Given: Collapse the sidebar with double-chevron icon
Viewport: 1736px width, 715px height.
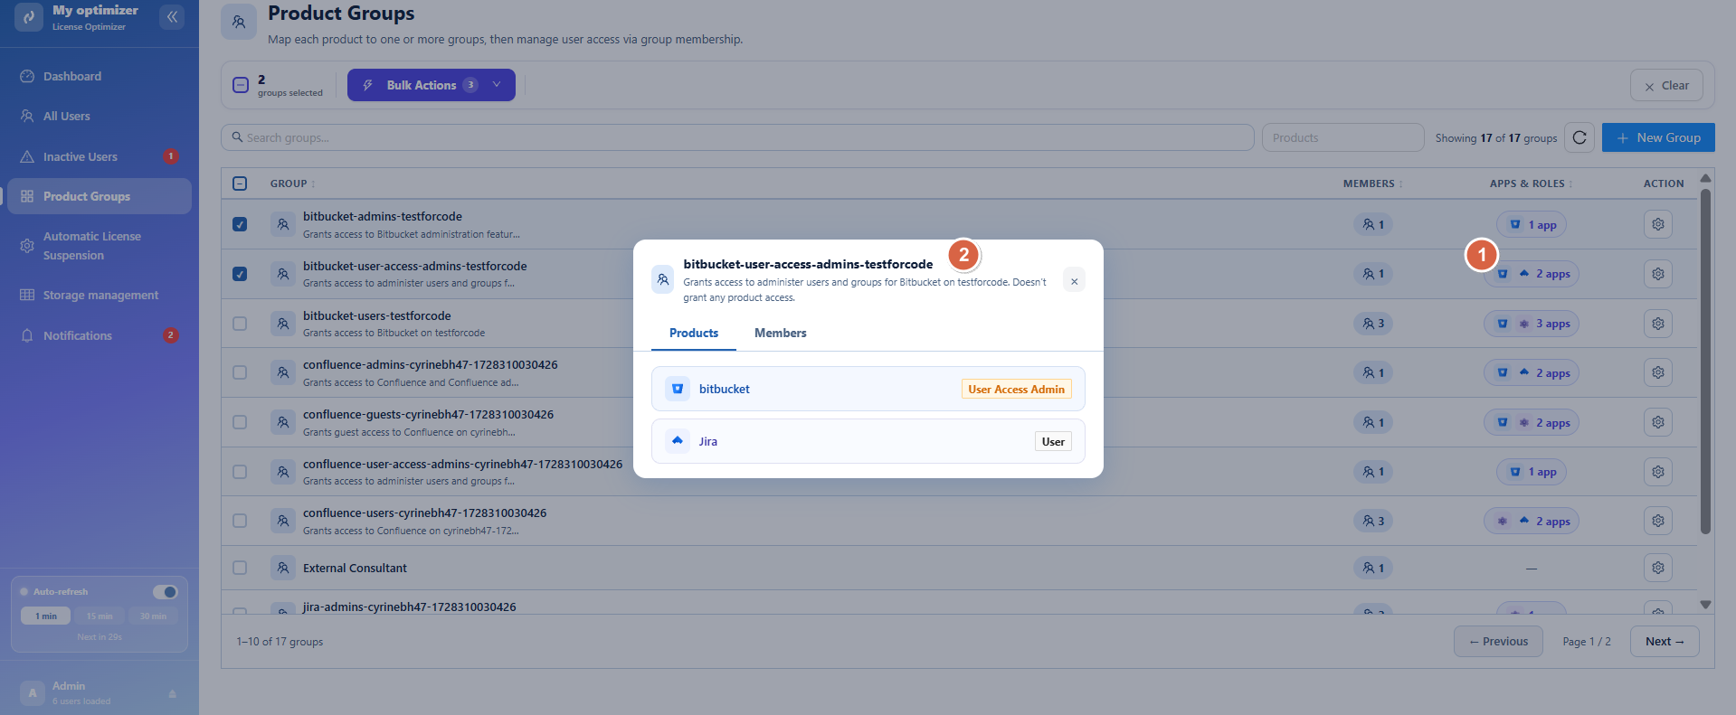Looking at the screenshot, I should click(x=172, y=16).
